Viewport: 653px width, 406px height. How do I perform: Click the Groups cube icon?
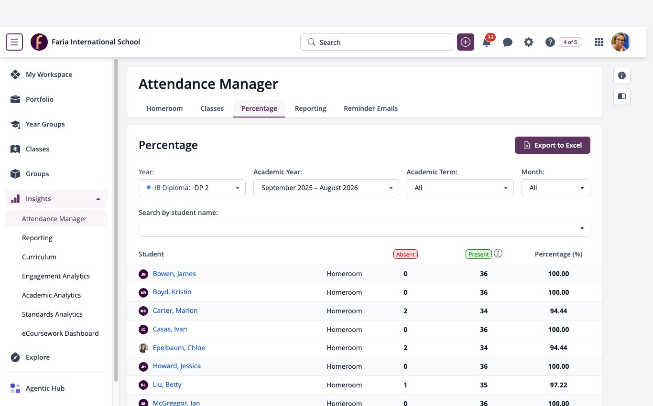15,174
